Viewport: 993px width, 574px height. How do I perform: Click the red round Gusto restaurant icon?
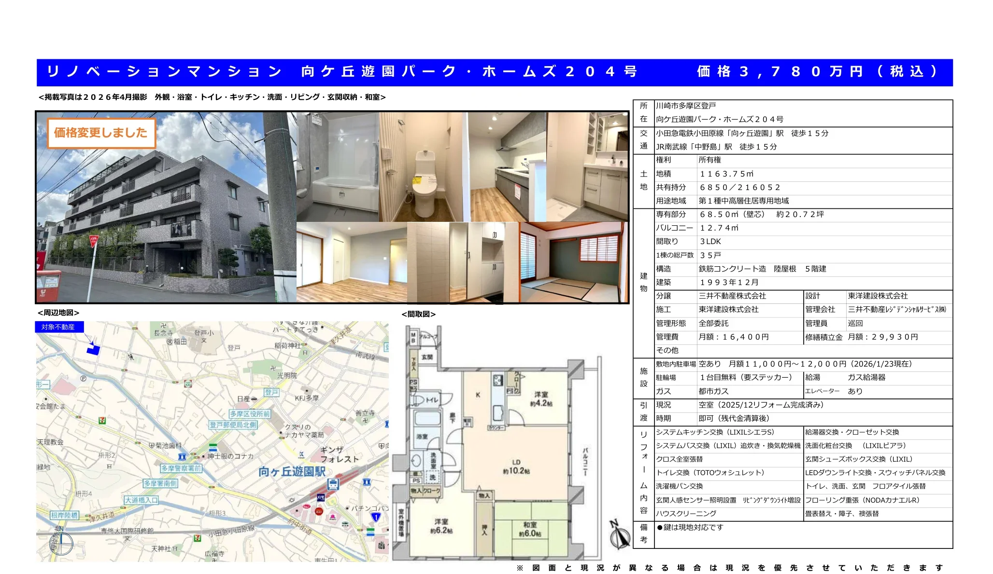[x=319, y=511]
